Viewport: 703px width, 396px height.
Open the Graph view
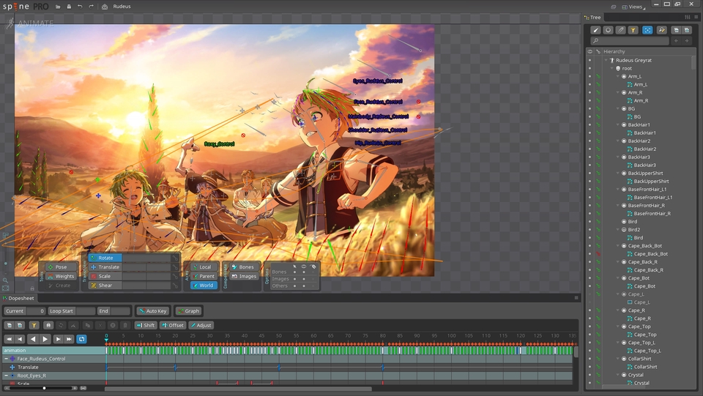click(x=188, y=311)
